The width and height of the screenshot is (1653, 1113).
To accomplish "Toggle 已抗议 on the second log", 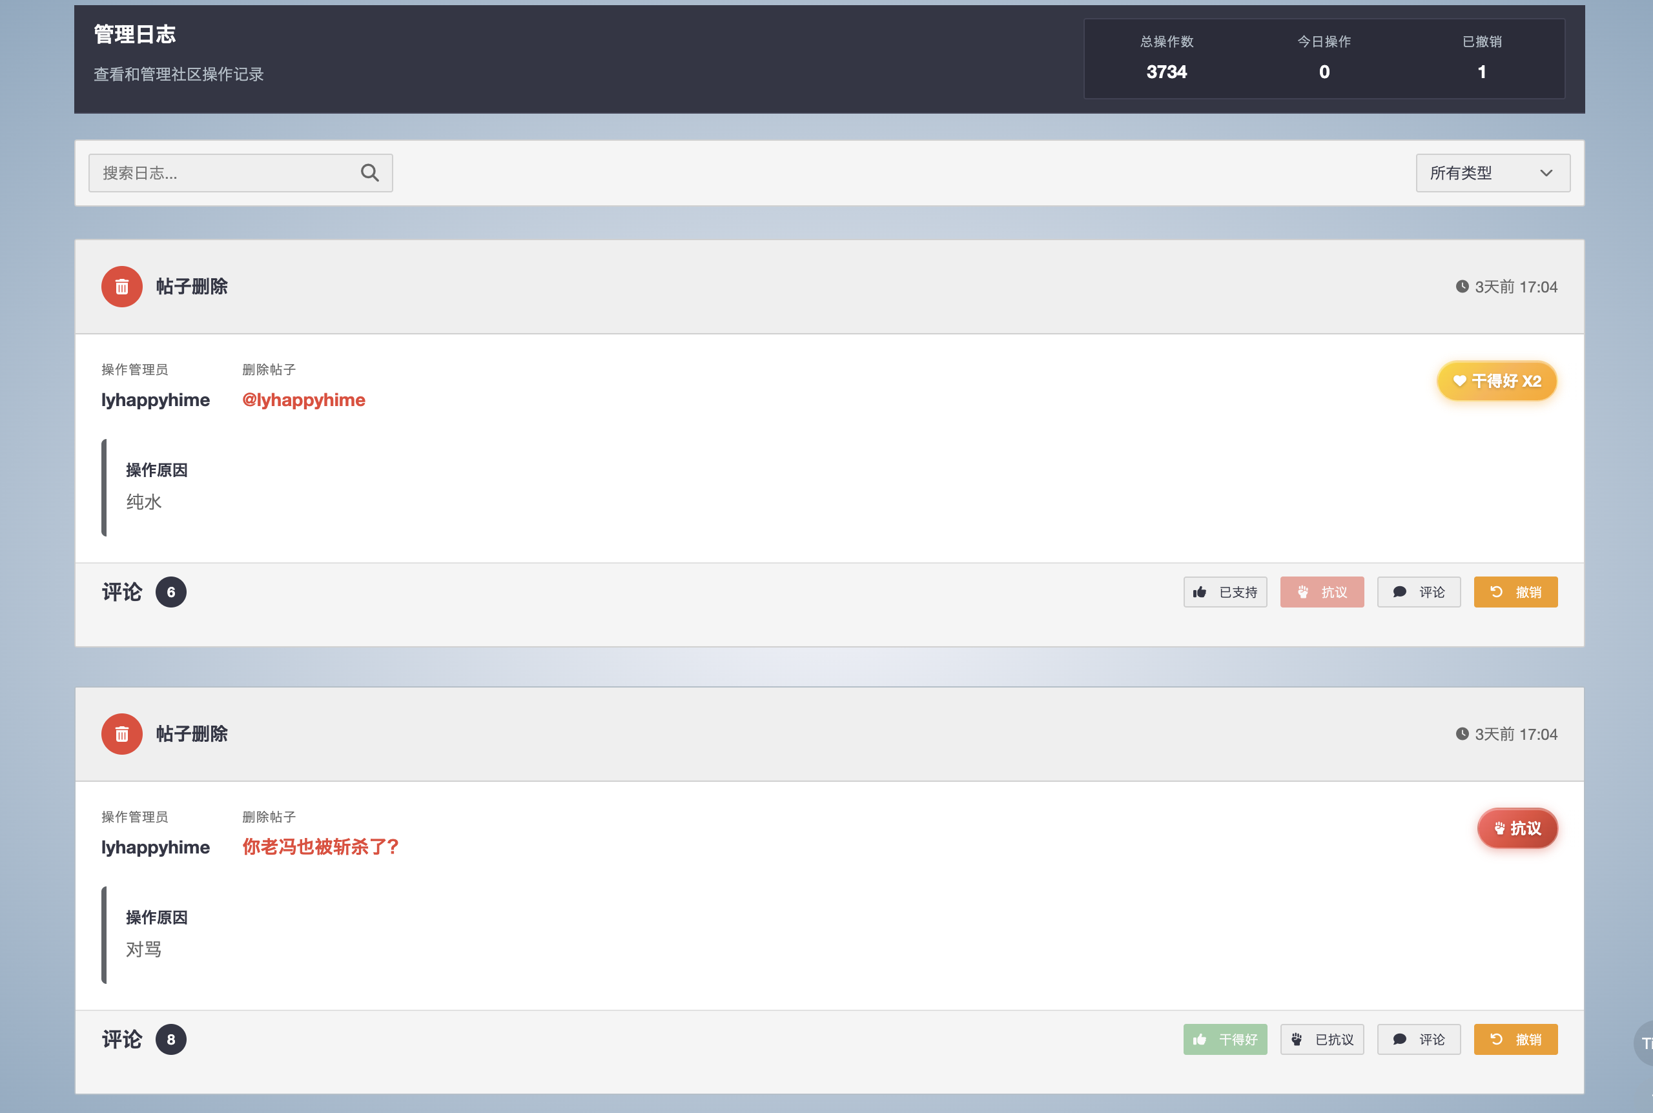I will [x=1322, y=1039].
